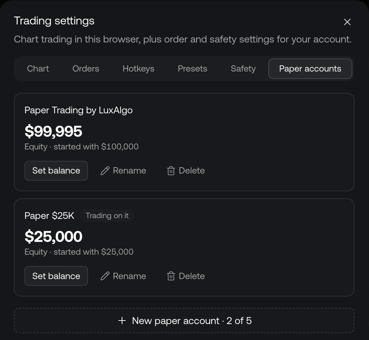This screenshot has height=340, width=369.
Task: Create new paper account, 2 of 5
Action: 184,321
